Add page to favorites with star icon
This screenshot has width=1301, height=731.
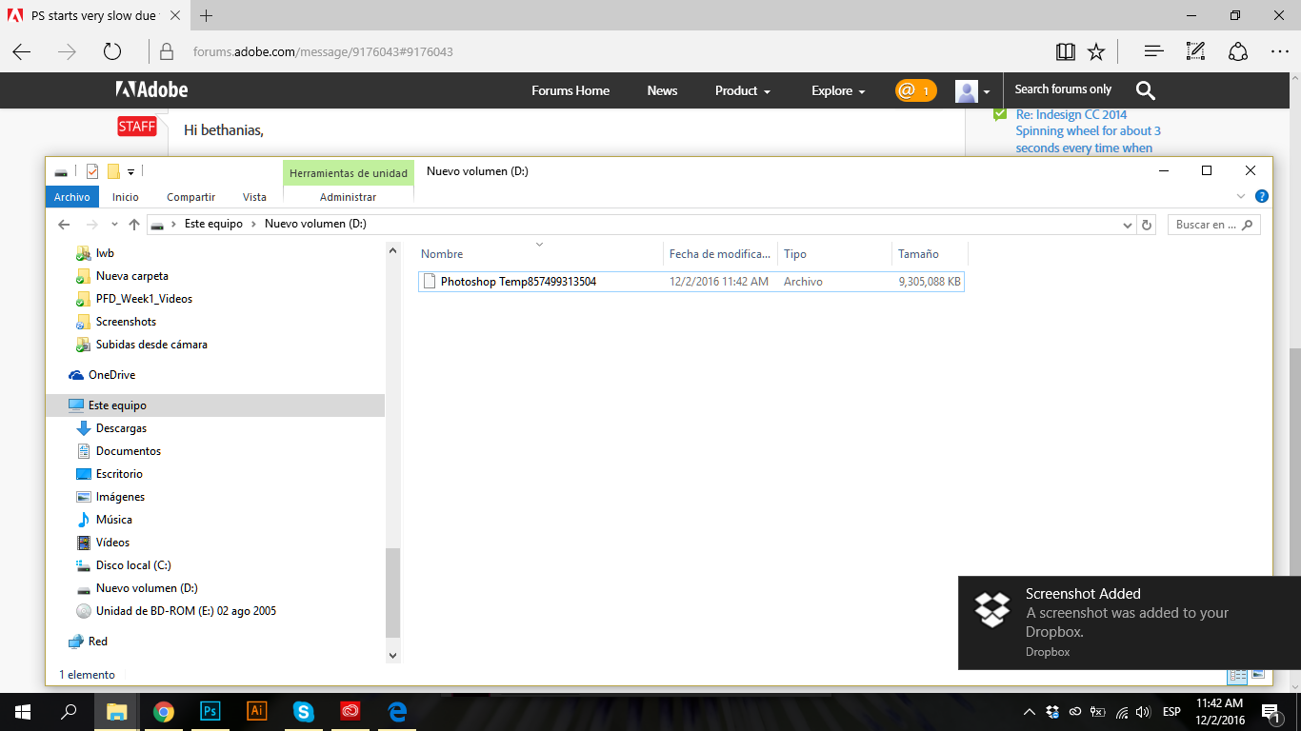tap(1096, 51)
